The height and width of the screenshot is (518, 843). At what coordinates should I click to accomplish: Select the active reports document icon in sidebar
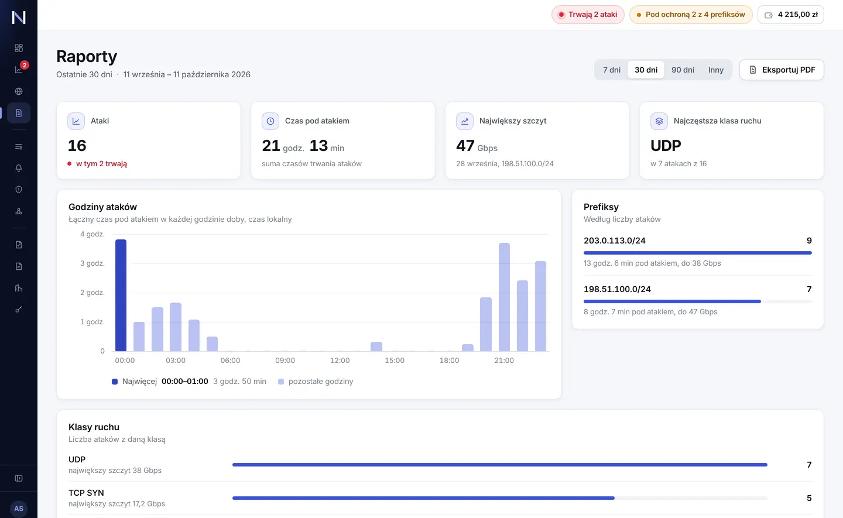(19, 113)
